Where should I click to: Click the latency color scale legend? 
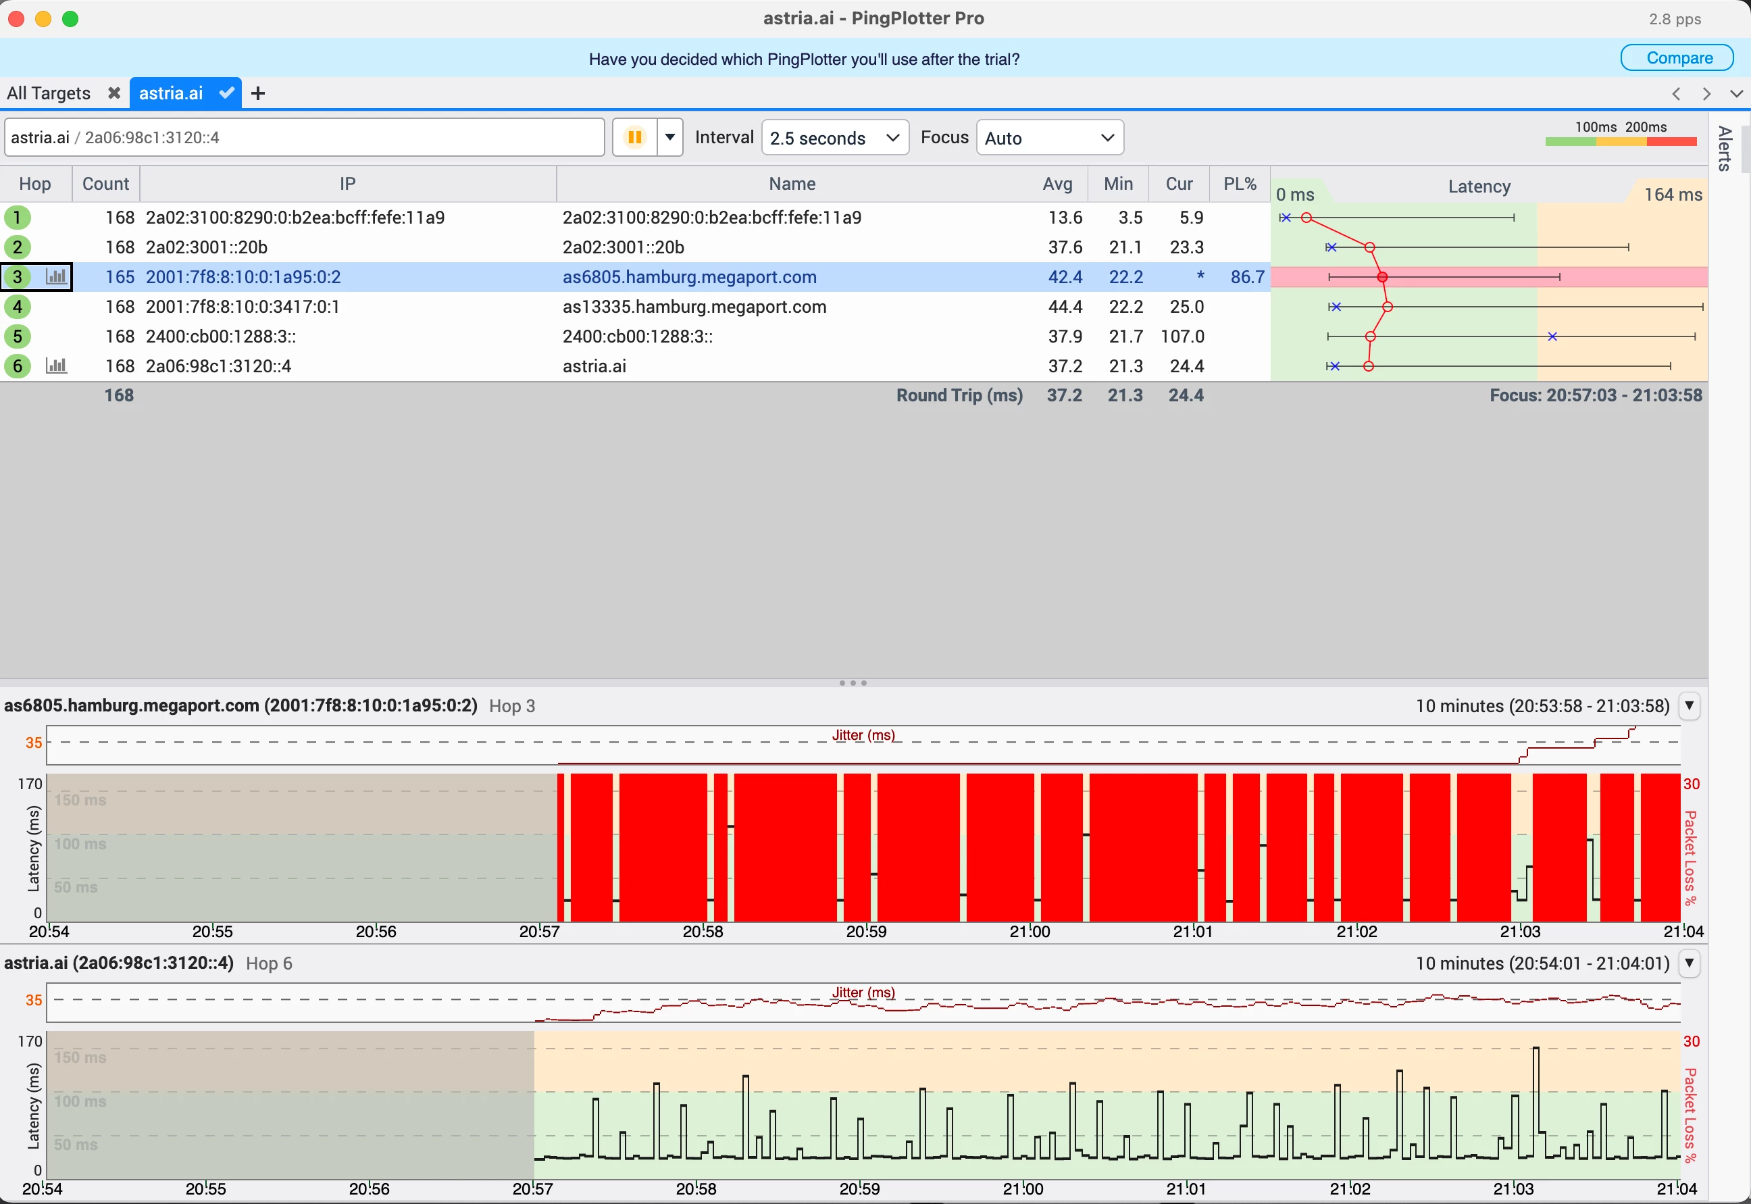click(x=1621, y=134)
